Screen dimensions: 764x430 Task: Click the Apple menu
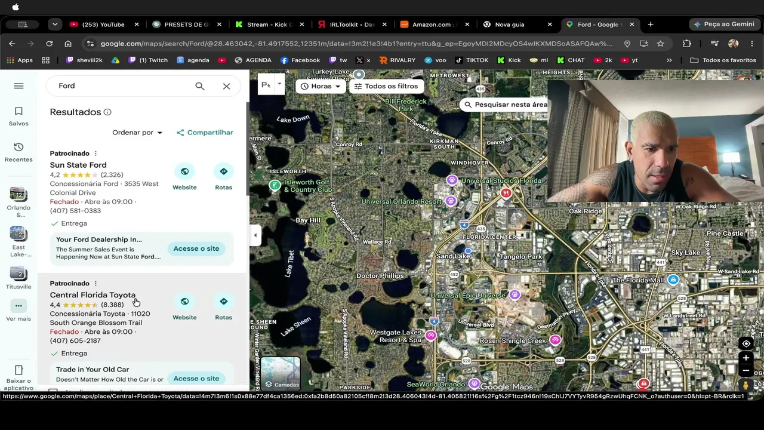[x=16, y=7]
